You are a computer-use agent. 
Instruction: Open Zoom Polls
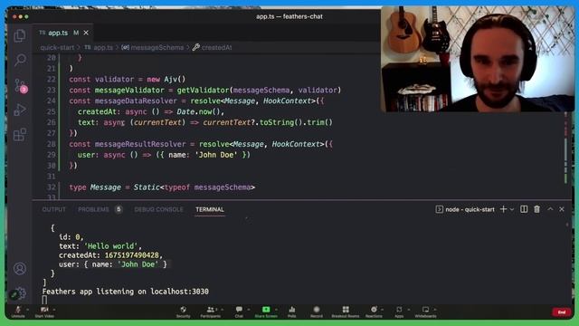[x=291, y=312]
